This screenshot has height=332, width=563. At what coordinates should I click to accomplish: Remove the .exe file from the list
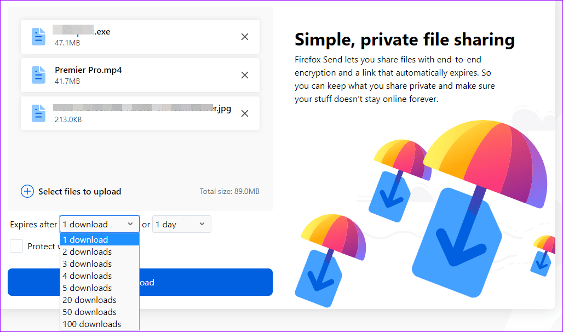(x=244, y=37)
